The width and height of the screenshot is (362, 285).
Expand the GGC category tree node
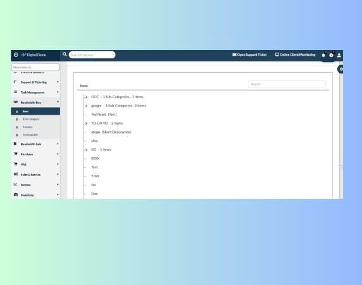(x=86, y=97)
